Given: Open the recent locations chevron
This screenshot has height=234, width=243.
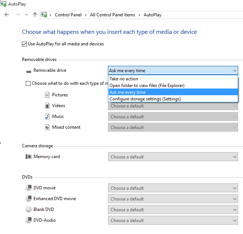Looking at the screenshot, I should [x=26, y=15].
